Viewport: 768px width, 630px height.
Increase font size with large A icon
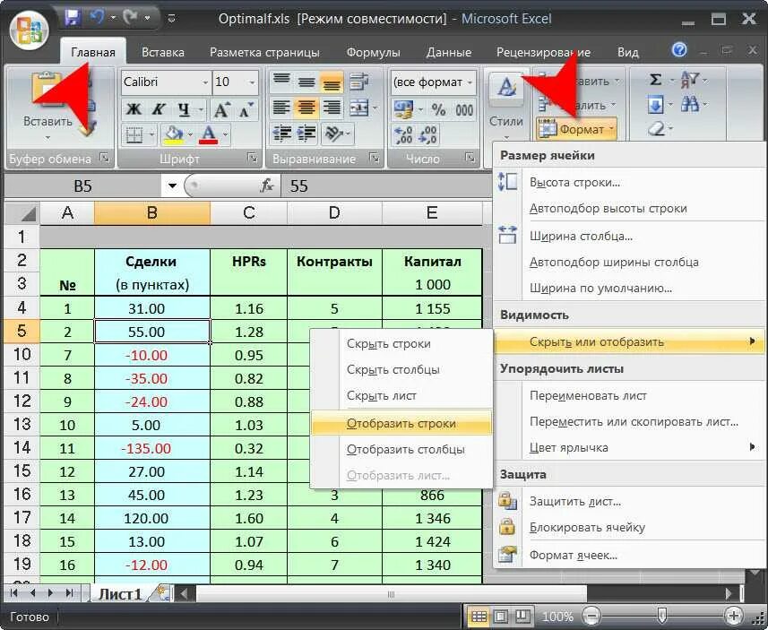(221, 109)
